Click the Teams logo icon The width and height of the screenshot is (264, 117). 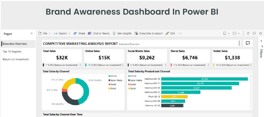click(x=89, y=33)
